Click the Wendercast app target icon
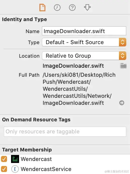The width and height of the screenshot is (130, 174). coord(15,159)
